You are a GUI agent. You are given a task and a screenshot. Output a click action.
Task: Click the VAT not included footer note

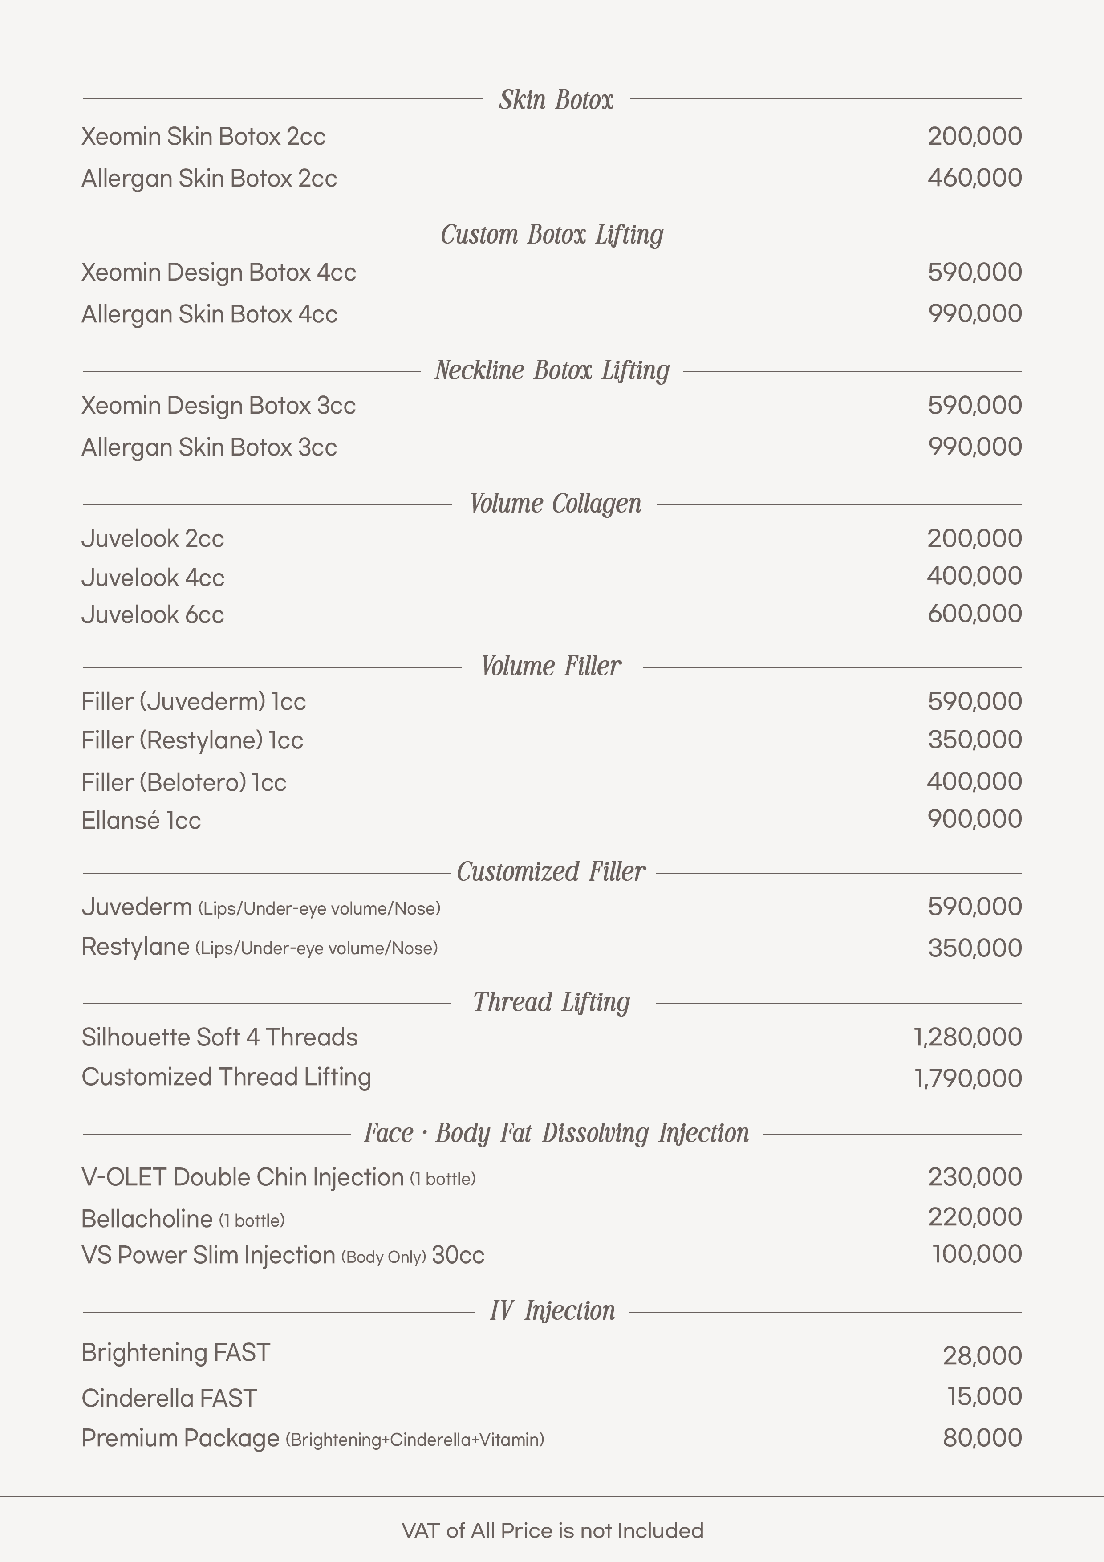point(552,1531)
